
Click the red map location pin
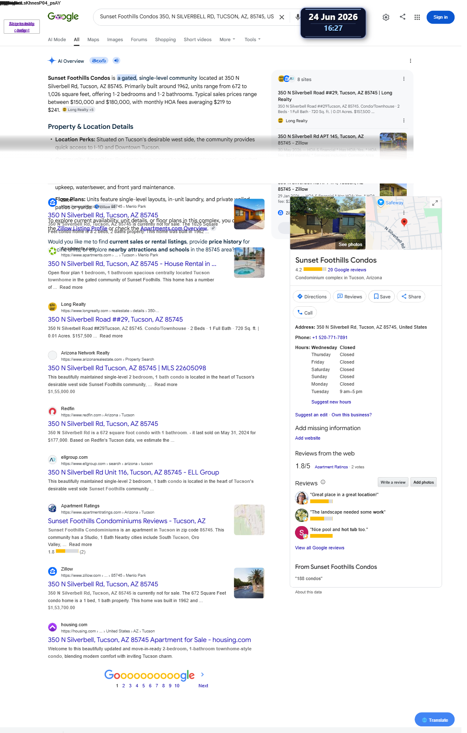[404, 222]
